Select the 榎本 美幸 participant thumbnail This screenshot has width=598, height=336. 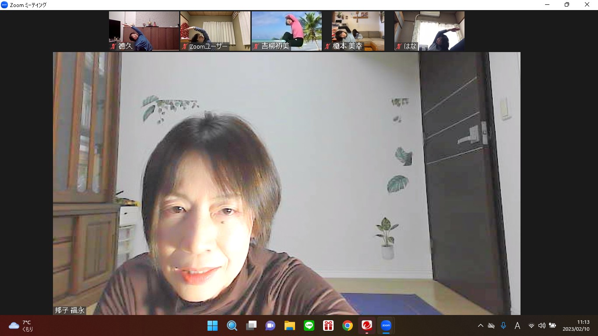[x=358, y=31]
